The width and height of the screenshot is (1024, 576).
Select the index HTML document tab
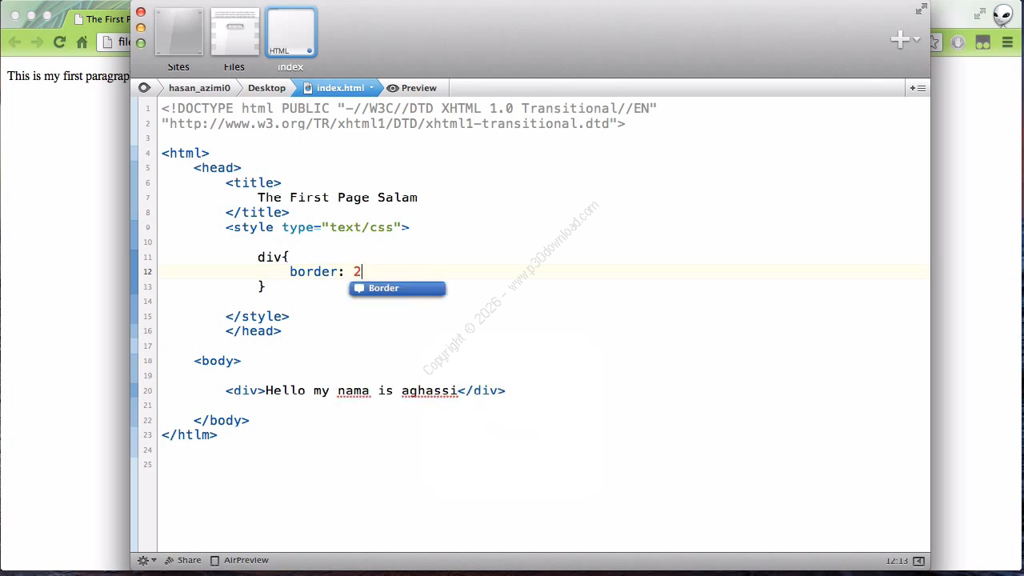click(290, 34)
